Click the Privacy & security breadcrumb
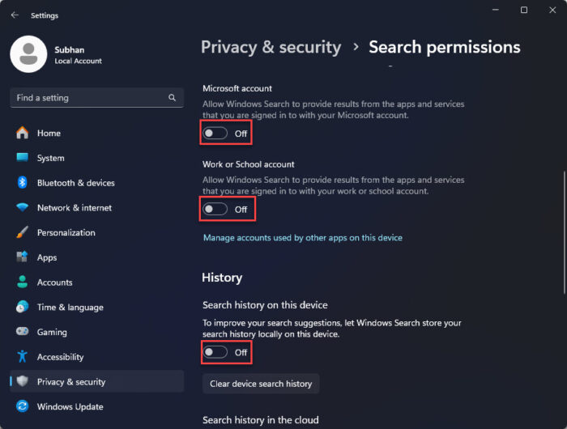The image size is (567, 429). coord(271,47)
